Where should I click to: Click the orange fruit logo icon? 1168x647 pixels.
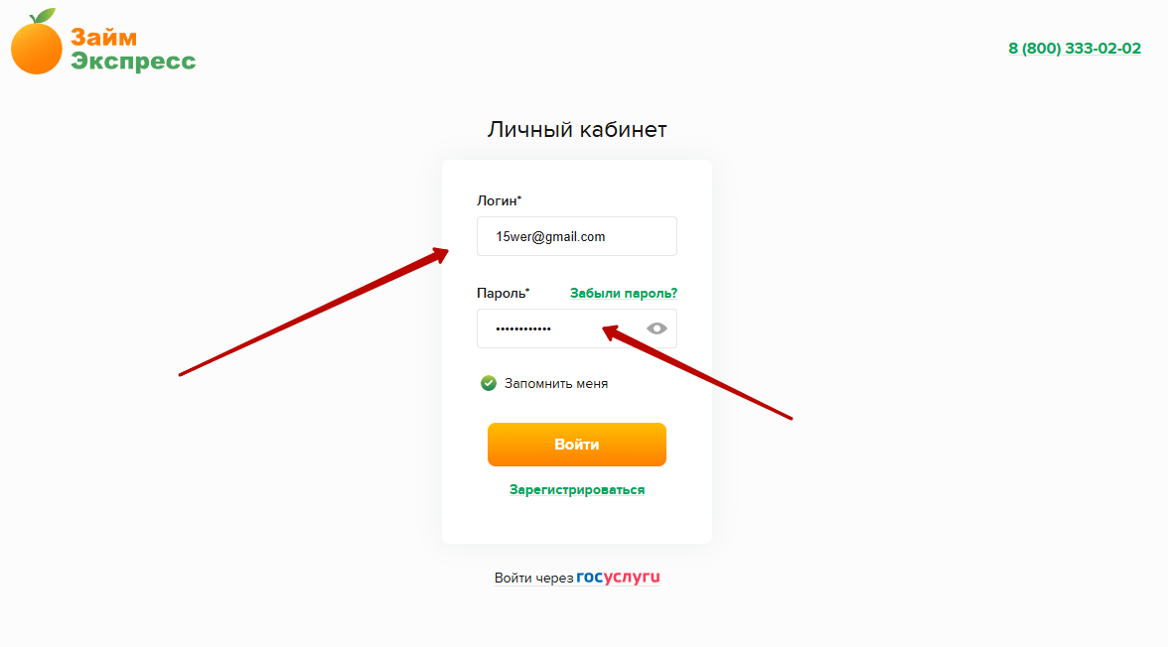pos(36,44)
